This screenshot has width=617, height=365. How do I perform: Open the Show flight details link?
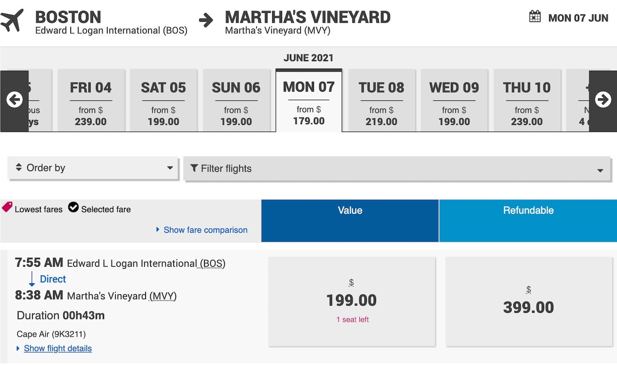pos(58,349)
